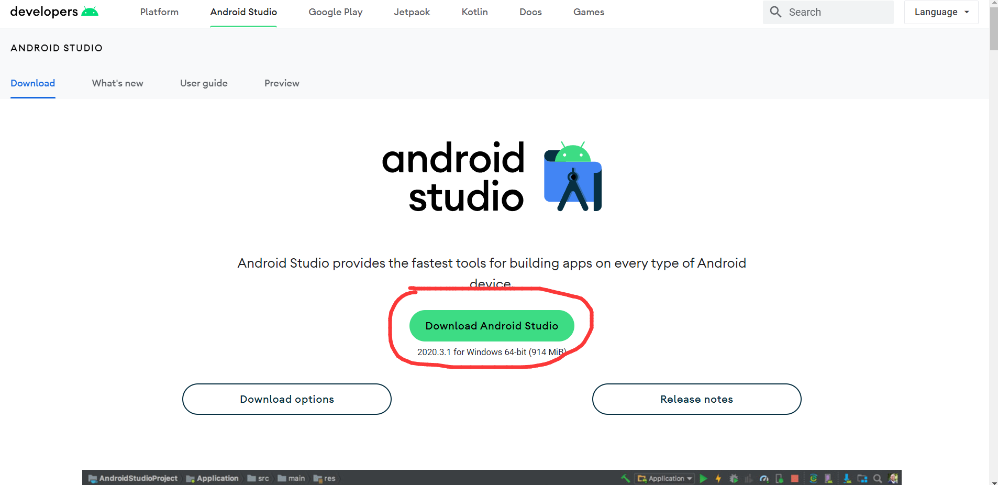Click the green Download Android Studio button
Image resolution: width=998 pixels, height=485 pixels.
click(492, 326)
